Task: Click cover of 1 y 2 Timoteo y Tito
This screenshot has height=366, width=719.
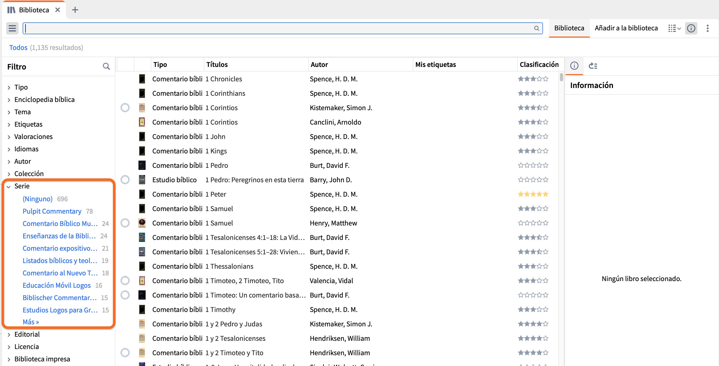Action: click(x=142, y=353)
